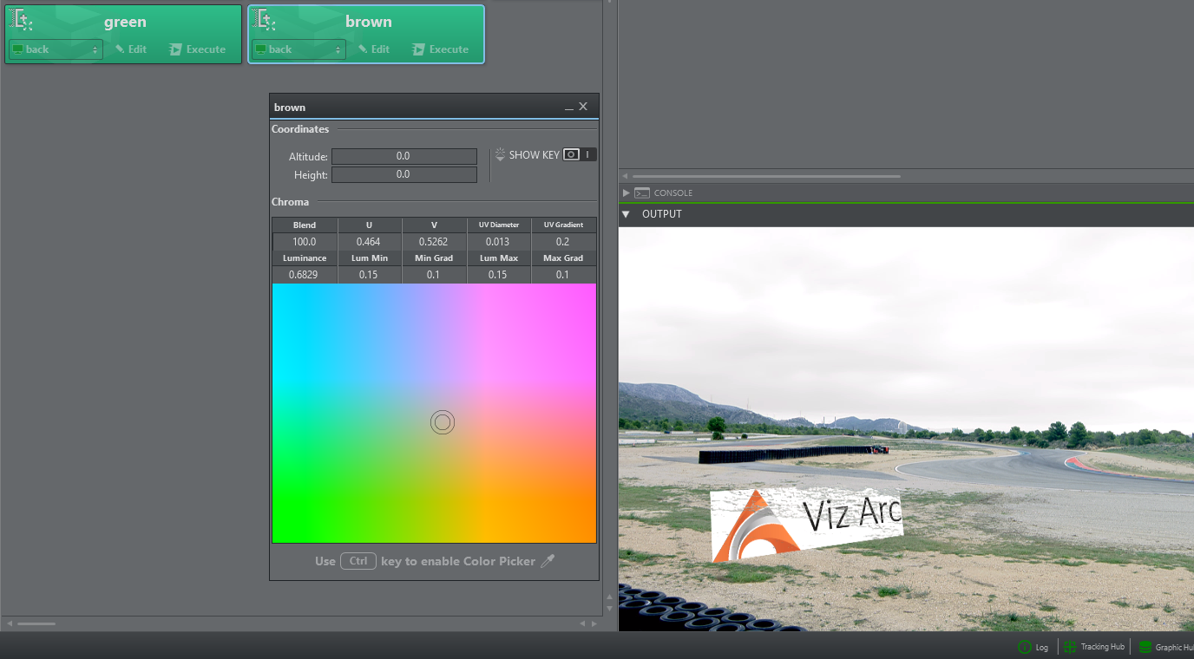
Task: Click the brown action's precision keyer icon
Action: click(x=266, y=20)
